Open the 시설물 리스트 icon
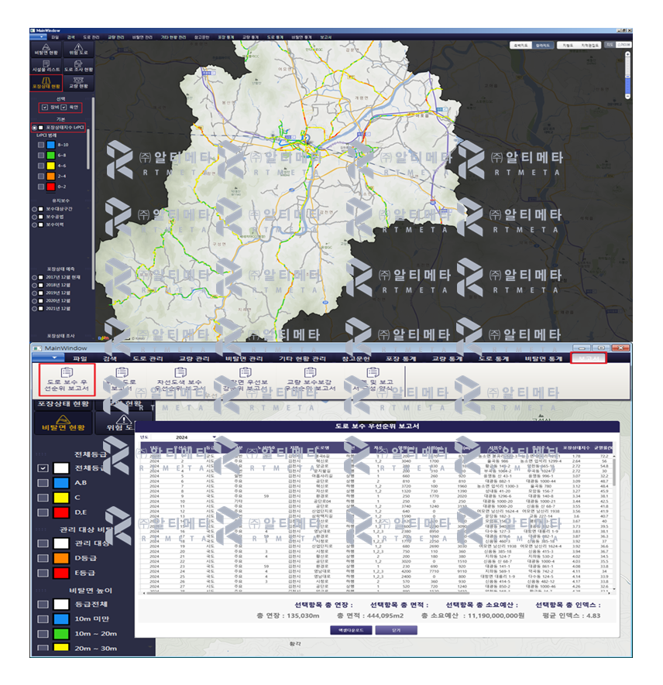Screen dimensions: 663x685 [46, 66]
